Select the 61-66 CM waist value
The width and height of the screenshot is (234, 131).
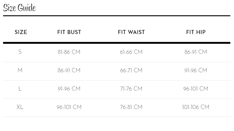[x=131, y=52]
